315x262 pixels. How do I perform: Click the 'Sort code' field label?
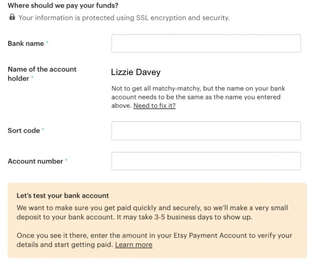click(24, 130)
